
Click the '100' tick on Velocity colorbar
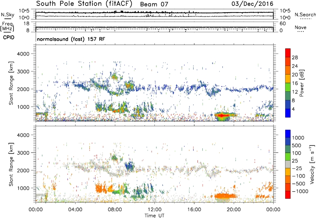(x=297, y=153)
